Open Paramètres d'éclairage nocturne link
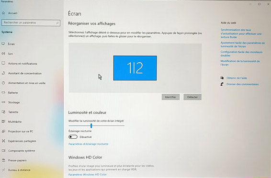Image resolution: width=271 pixels, height=178 pixels. click(88, 144)
